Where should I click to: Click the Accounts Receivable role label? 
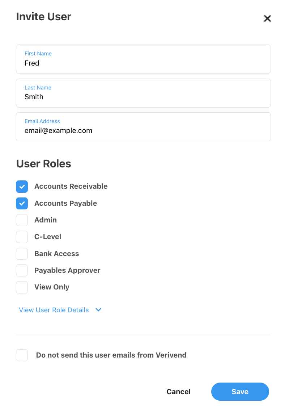click(71, 186)
